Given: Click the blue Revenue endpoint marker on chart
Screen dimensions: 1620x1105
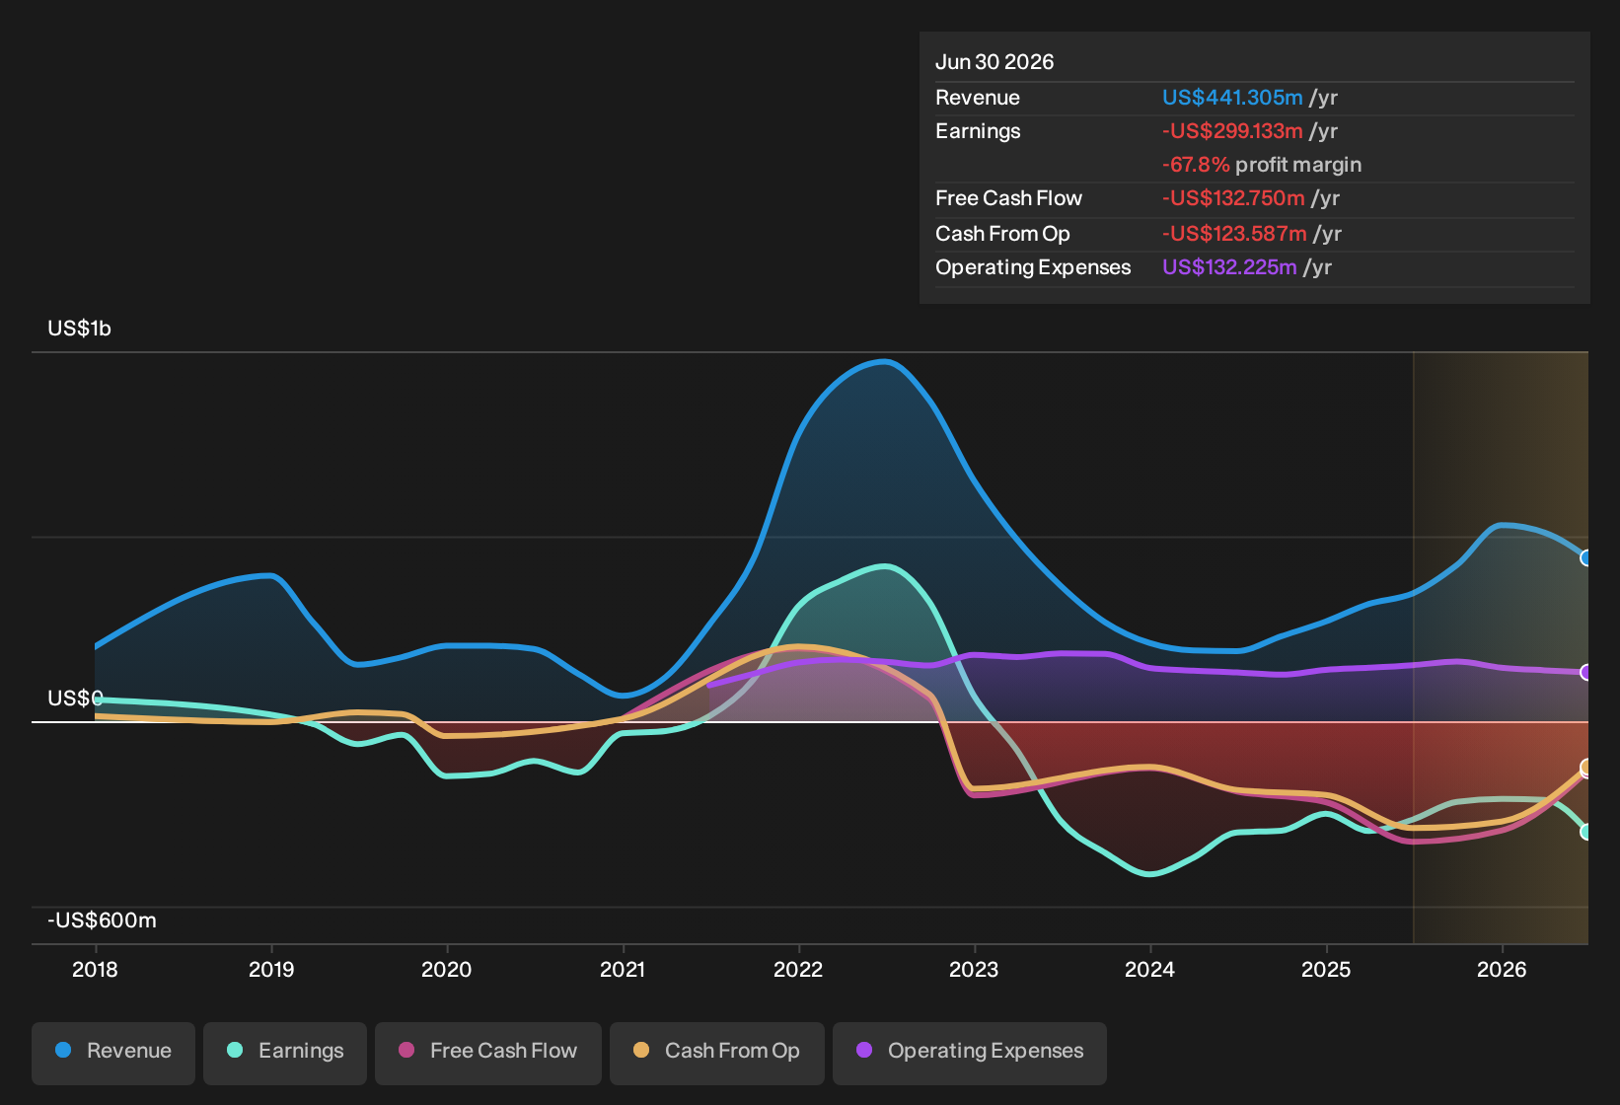Looking at the screenshot, I should [x=1586, y=557].
